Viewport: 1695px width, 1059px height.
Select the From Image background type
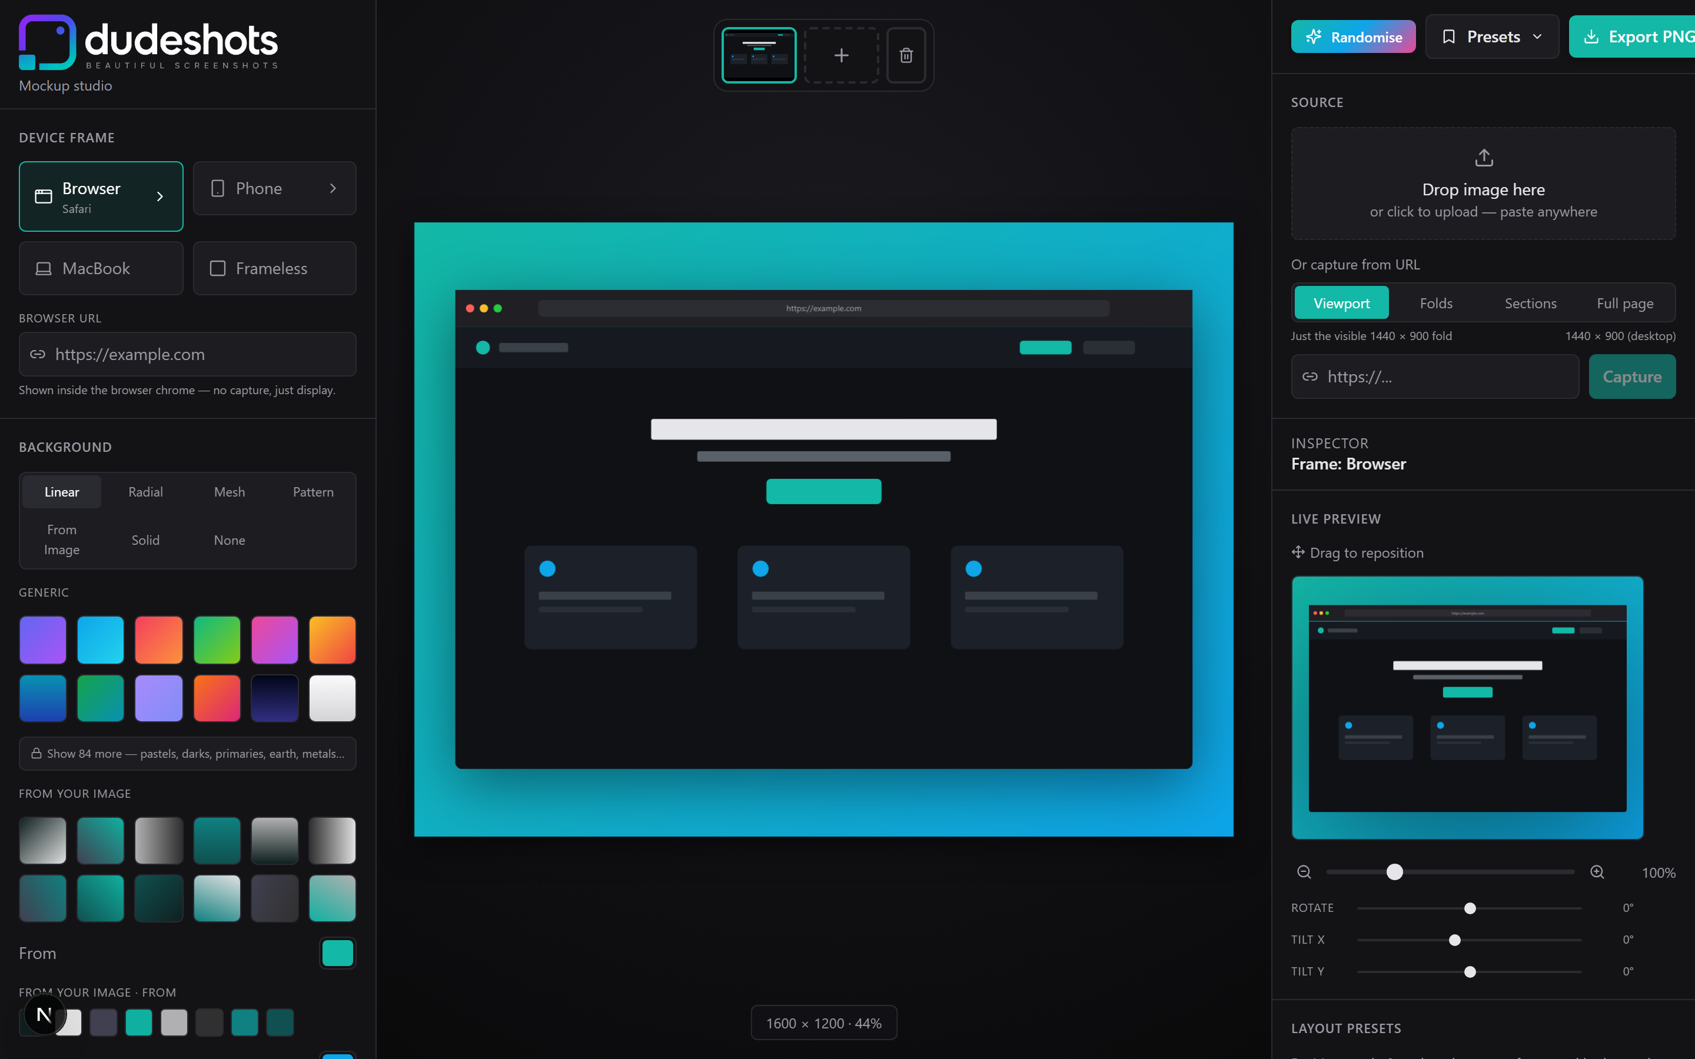[62, 540]
